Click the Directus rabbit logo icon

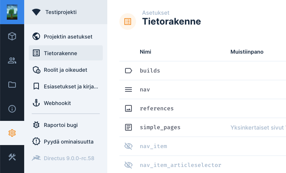point(36,158)
